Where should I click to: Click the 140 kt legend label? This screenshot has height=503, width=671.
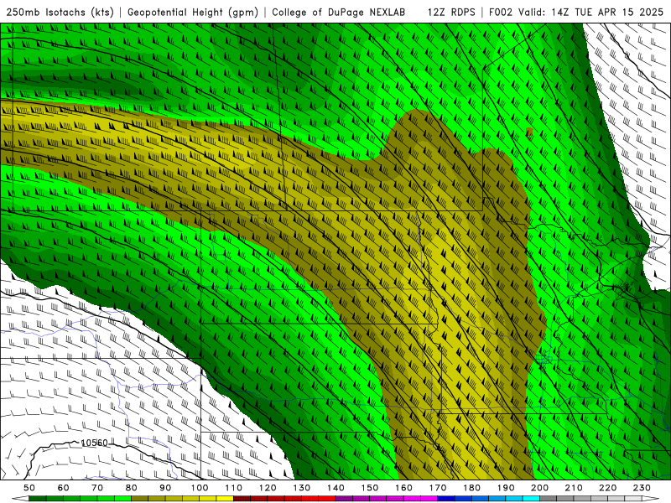tap(335, 488)
